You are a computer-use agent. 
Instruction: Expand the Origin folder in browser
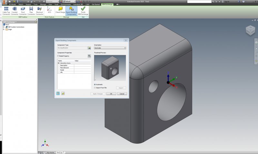[4, 29]
